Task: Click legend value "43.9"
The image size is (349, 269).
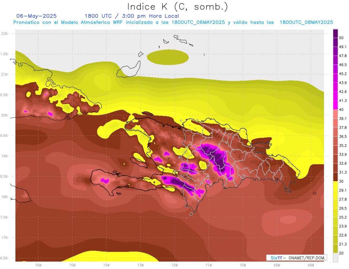Action: point(343,83)
